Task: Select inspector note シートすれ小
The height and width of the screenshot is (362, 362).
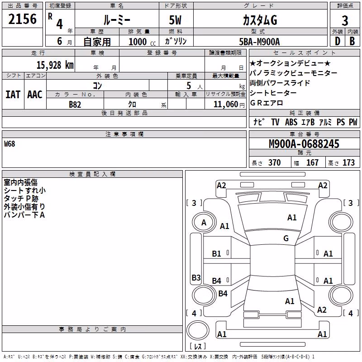Action: [25, 191]
